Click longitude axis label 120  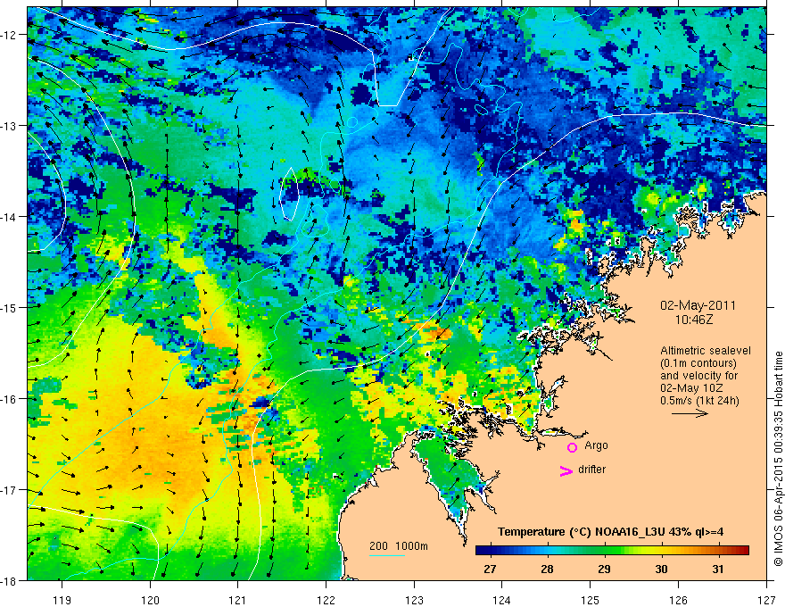[150, 601]
